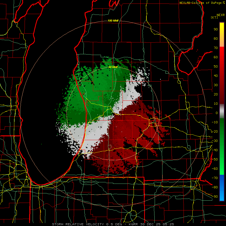This screenshot has height=226, width=226.
Task: Click the 100 NMI range ring label
Action: click(x=113, y=21)
